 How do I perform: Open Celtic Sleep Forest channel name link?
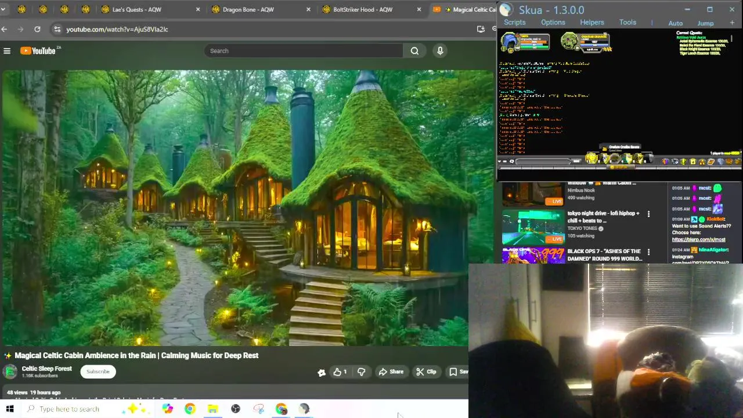46,369
